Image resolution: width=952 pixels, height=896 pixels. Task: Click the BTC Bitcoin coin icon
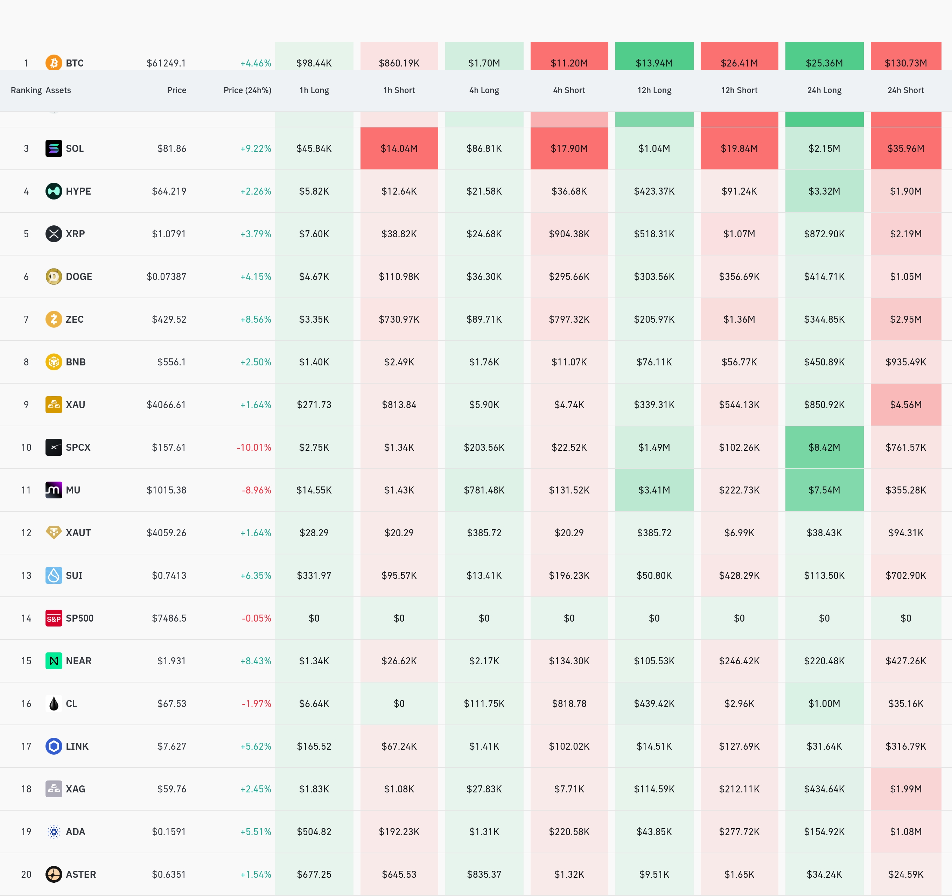(x=54, y=63)
